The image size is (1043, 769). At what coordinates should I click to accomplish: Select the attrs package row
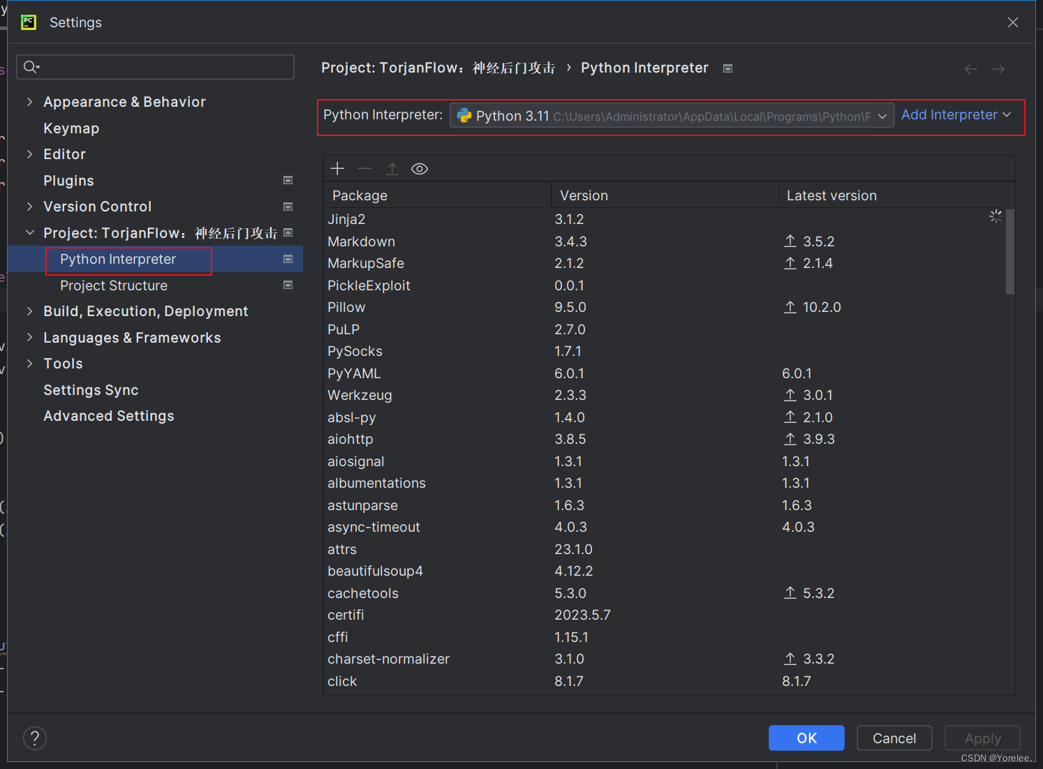(665, 549)
